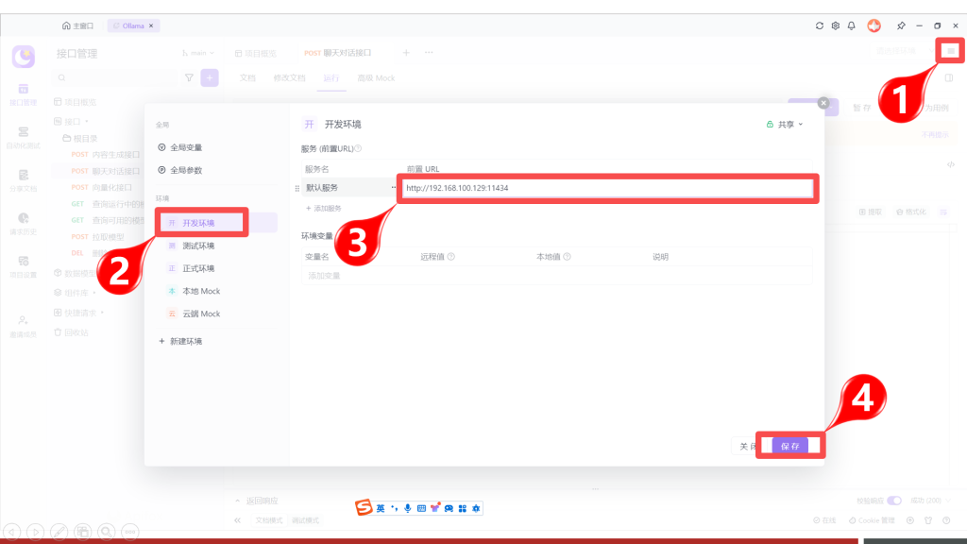
Task: Open the Sogou soft keyboard icon
Action: pos(421,508)
